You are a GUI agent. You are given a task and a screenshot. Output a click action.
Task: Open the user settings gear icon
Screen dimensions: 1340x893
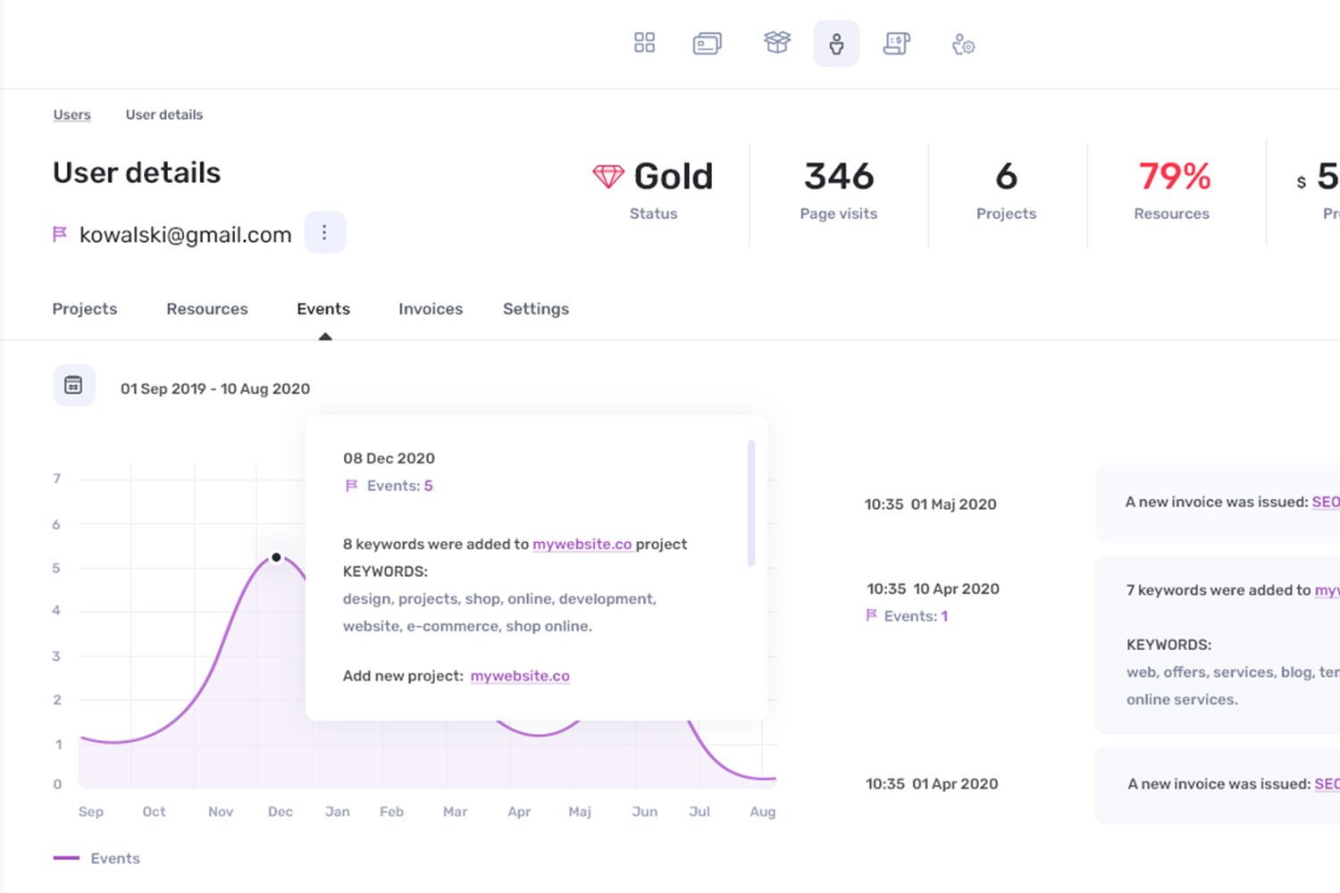963,44
